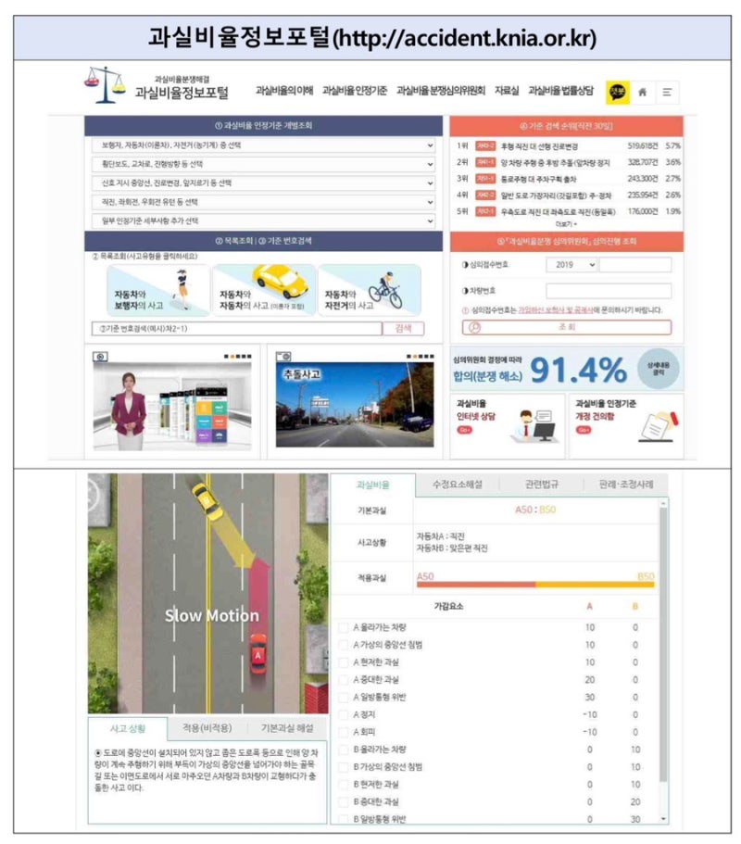Open 개정 건의함 Go button
This screenshot has height=844, width=741.
click(584, 430)
